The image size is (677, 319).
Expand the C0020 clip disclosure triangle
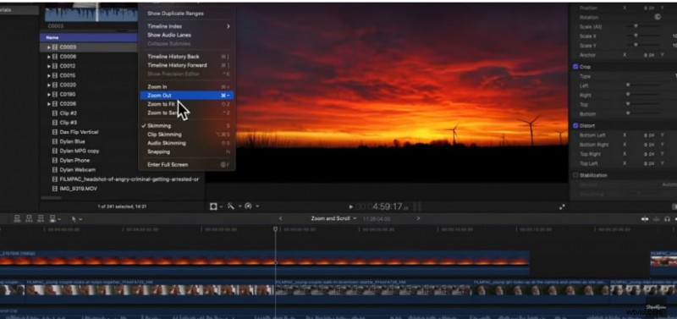tap(49, 85)
